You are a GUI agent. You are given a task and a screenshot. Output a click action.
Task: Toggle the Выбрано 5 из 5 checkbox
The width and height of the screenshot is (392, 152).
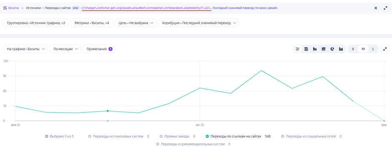pyautogui.click(x=47, y=136)
